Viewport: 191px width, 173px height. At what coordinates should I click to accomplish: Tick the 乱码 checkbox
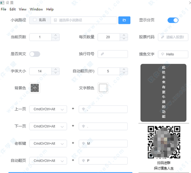(35, 20)
